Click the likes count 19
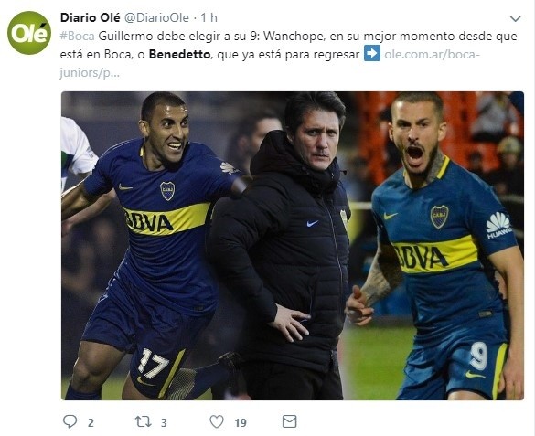Image resolution: width=535 pixels, height=436 pixels. (x=241, y=422)
